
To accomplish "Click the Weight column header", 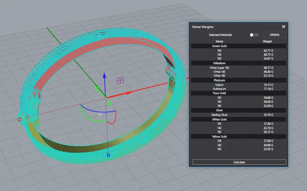I will click(267, 41).
